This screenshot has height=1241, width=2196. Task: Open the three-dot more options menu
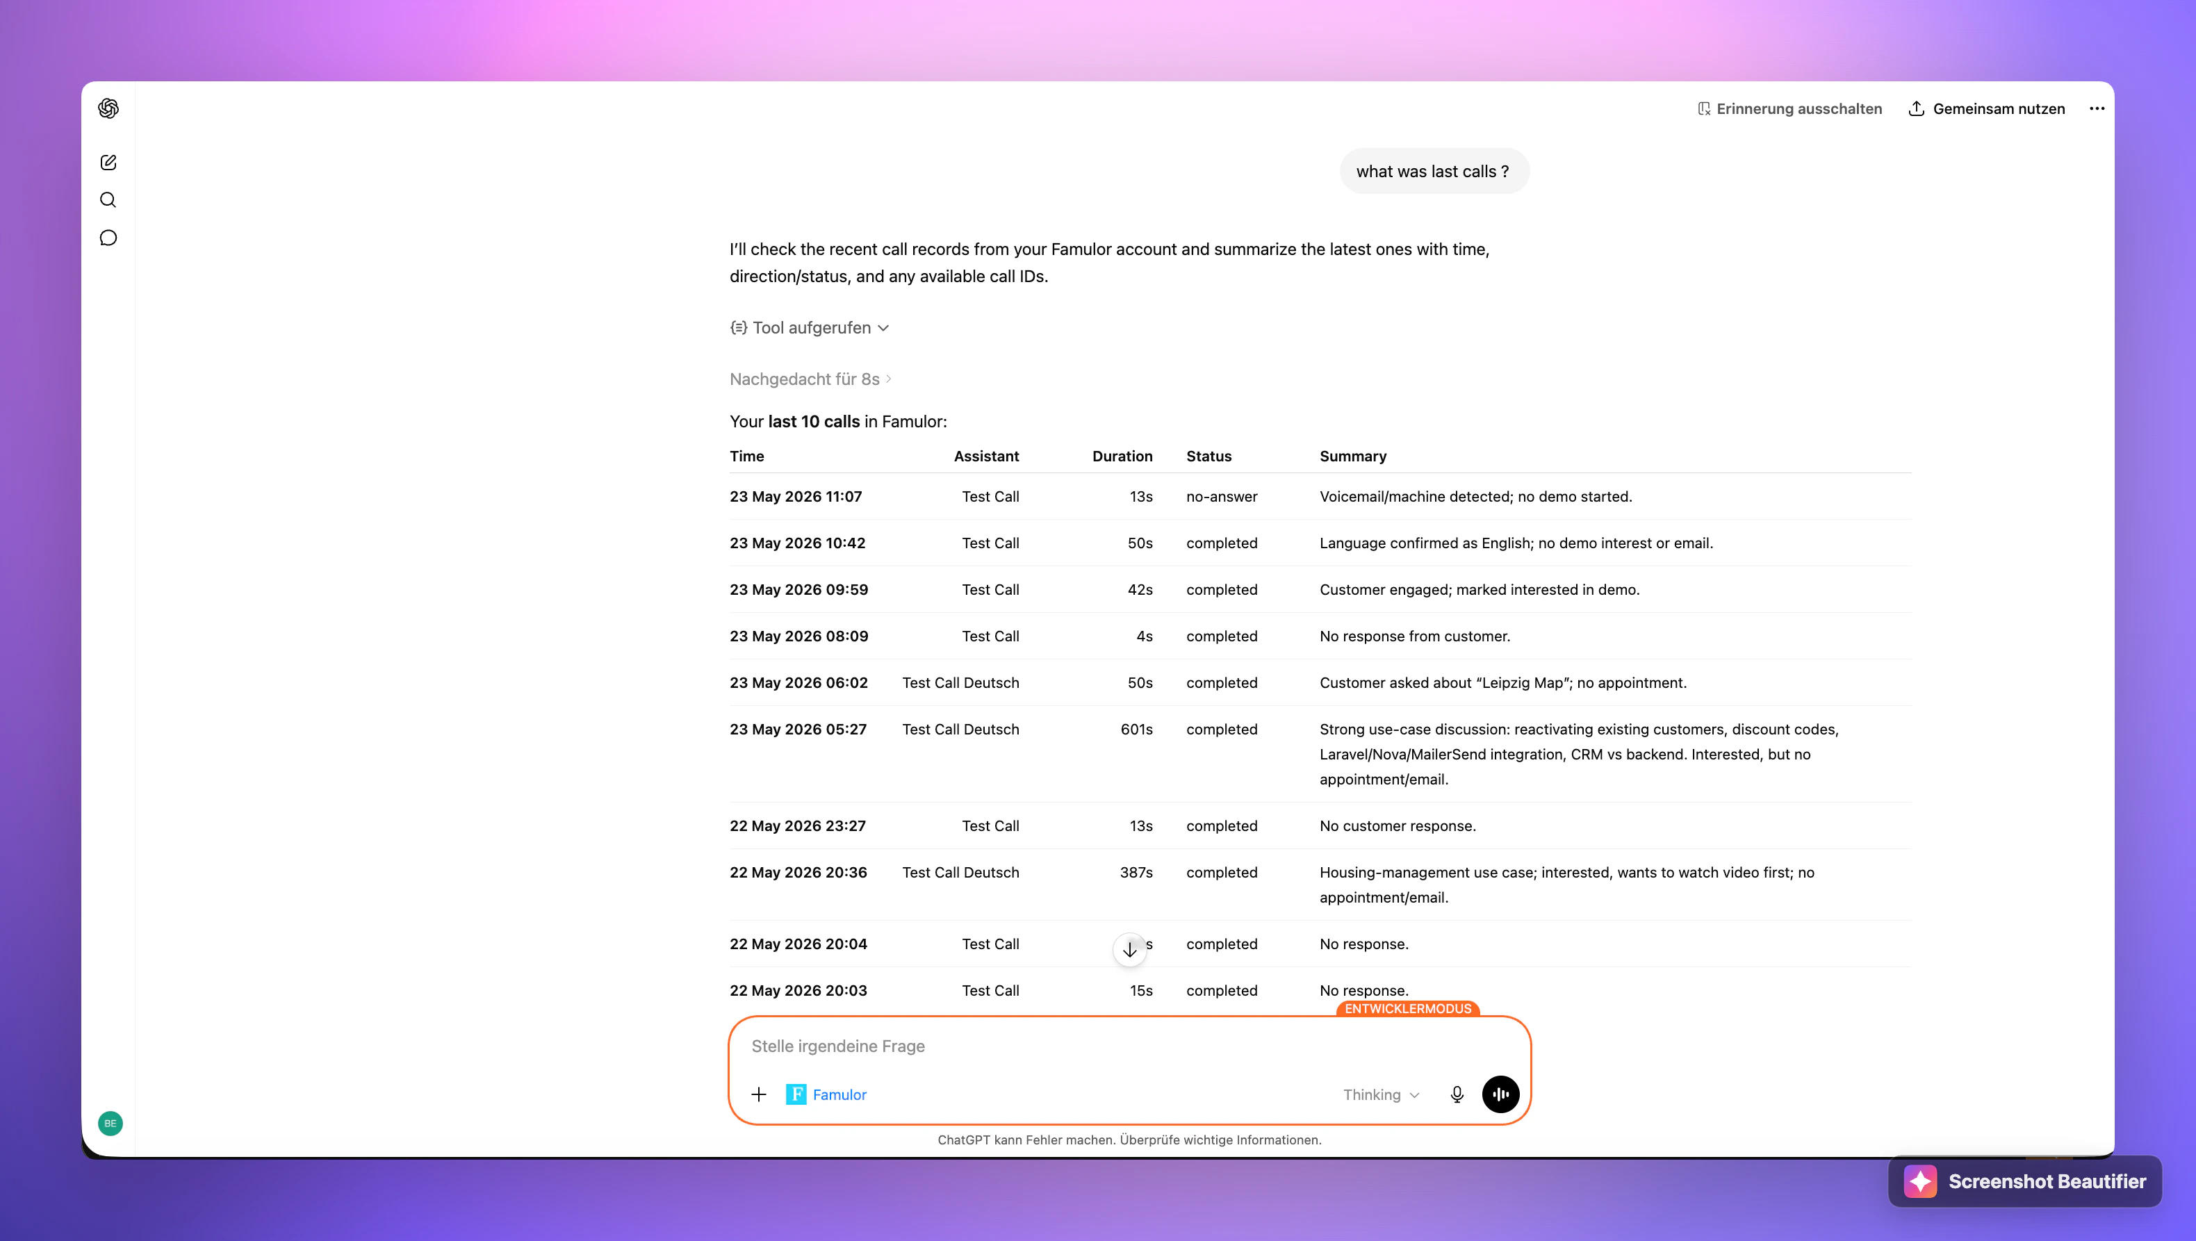pyautogui.click(x=2097, y=108)
